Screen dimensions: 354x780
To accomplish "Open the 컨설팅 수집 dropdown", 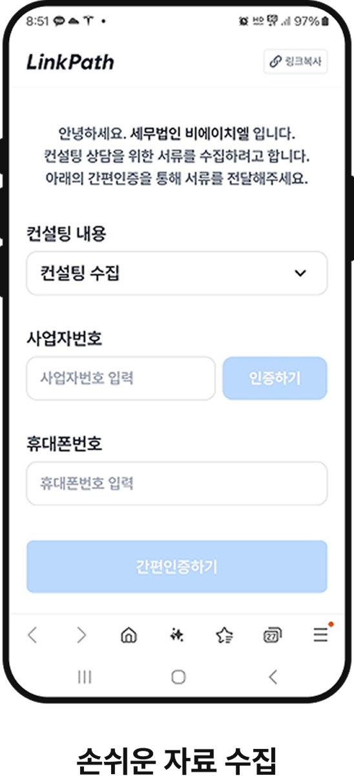I will 176,273.
